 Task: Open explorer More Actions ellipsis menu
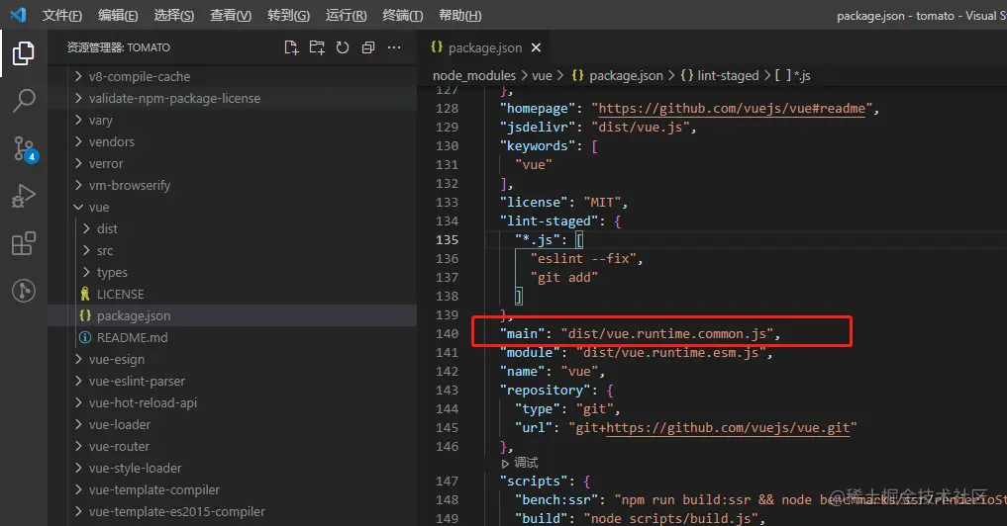(394, 47)
